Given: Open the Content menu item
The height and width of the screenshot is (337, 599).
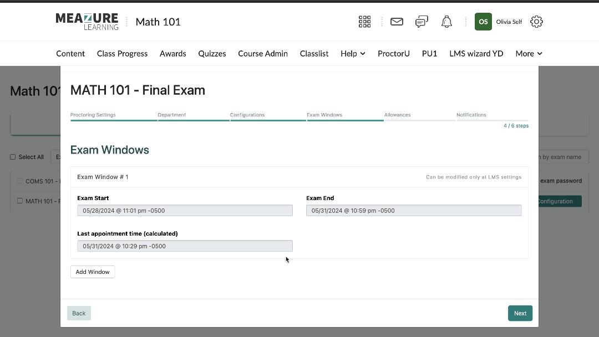Looking at the screenshot, I should [70, 53].
